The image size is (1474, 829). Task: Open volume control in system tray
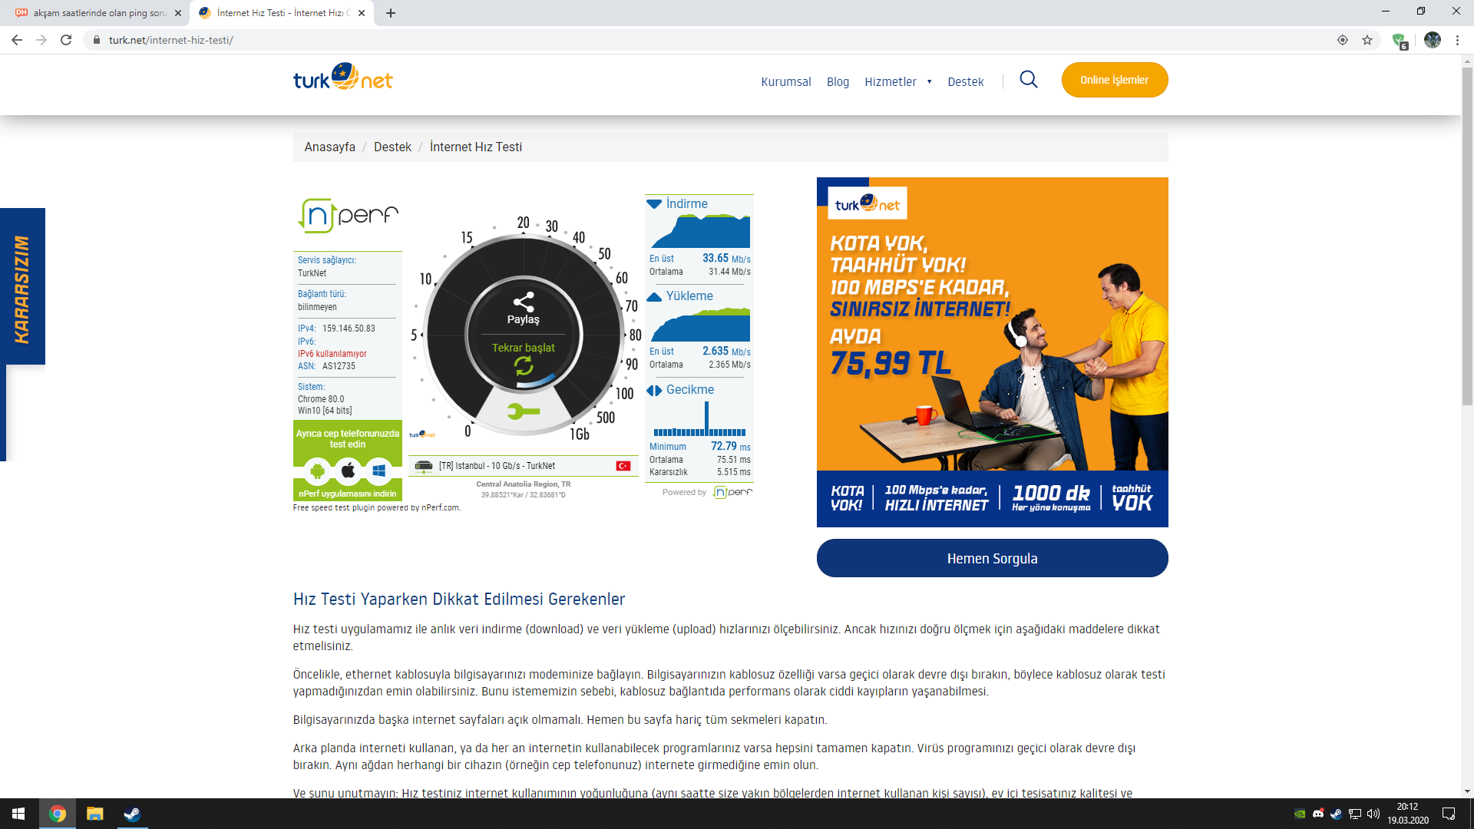(1373, 814)
